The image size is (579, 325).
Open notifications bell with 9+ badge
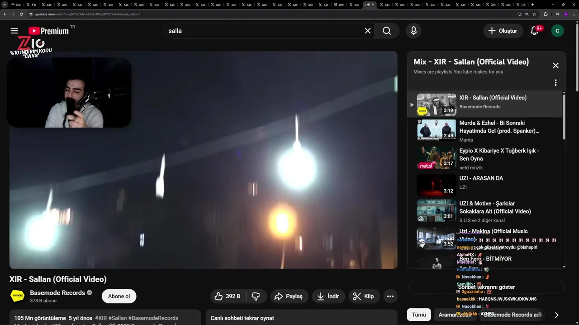(535, 31)
